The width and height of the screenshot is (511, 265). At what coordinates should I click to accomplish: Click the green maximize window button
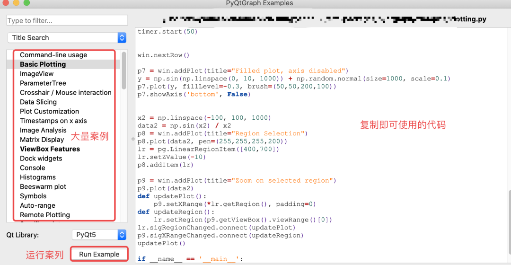26,2
